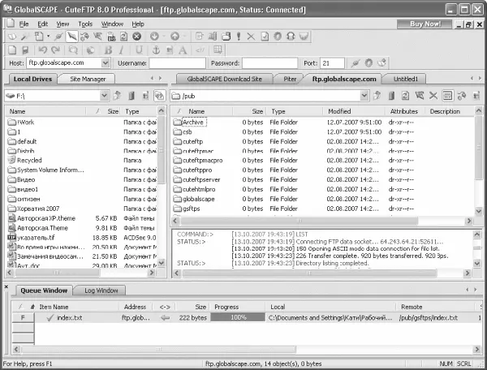
Task: Click the up-folder icon next to /pub path
Action: [x=377, y=96]
